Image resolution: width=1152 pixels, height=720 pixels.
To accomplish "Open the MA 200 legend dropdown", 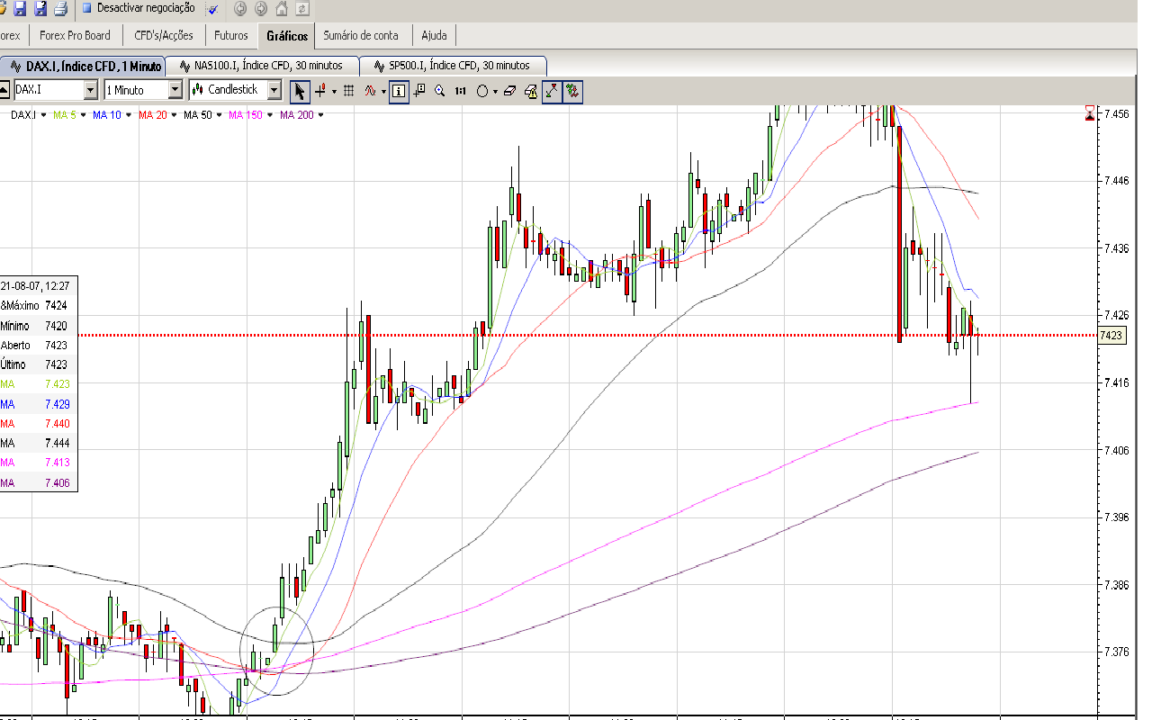I will [321, 115].
